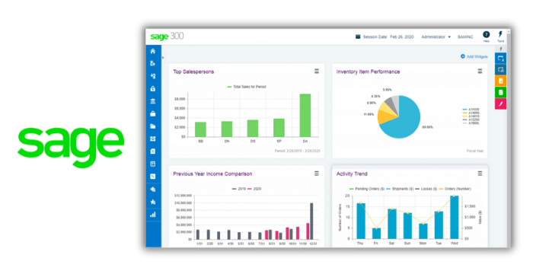This screenshot has height=274, width=533.
Task: Click the Period date range text
Action: click(x=297, y=151)
